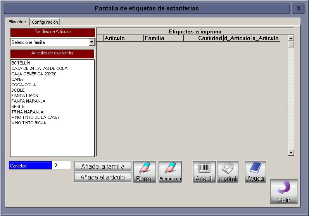Click the Añade el articulo button
Screen dimensions: 309x216
(x=103, y=177)
